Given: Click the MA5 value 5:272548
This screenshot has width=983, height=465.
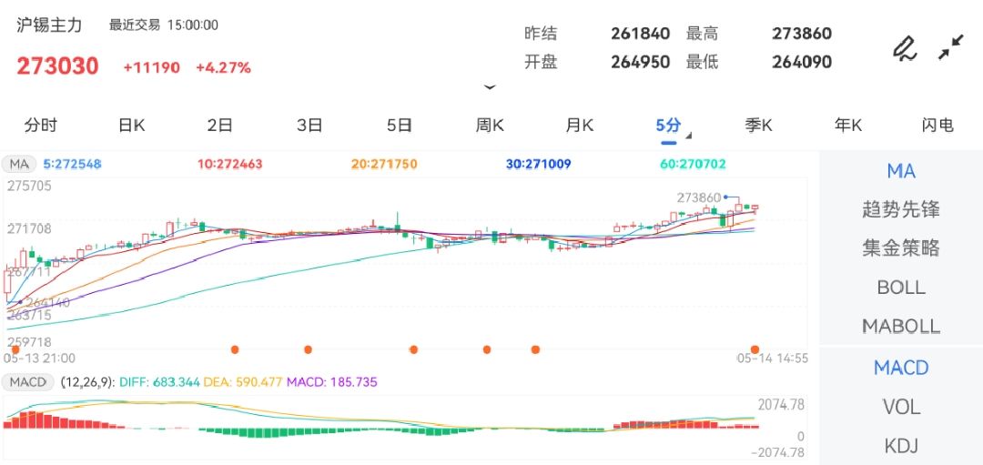Looking at the screenshot, I should 72,164.
